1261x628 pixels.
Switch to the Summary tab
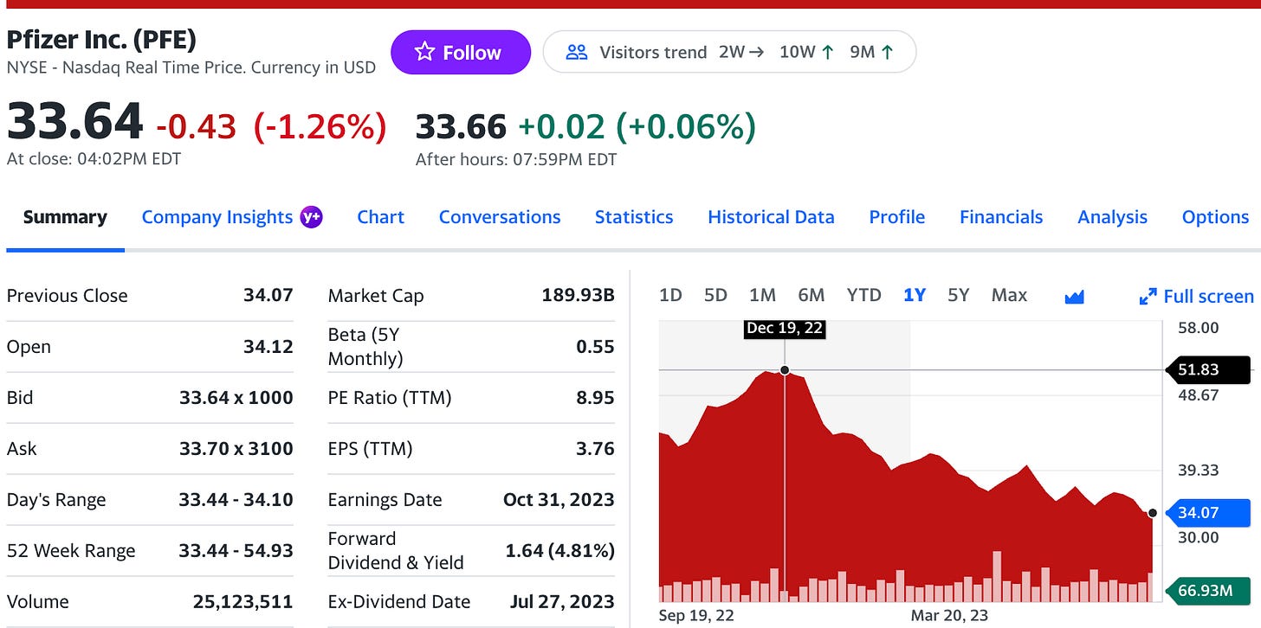(x=65, y=217)
